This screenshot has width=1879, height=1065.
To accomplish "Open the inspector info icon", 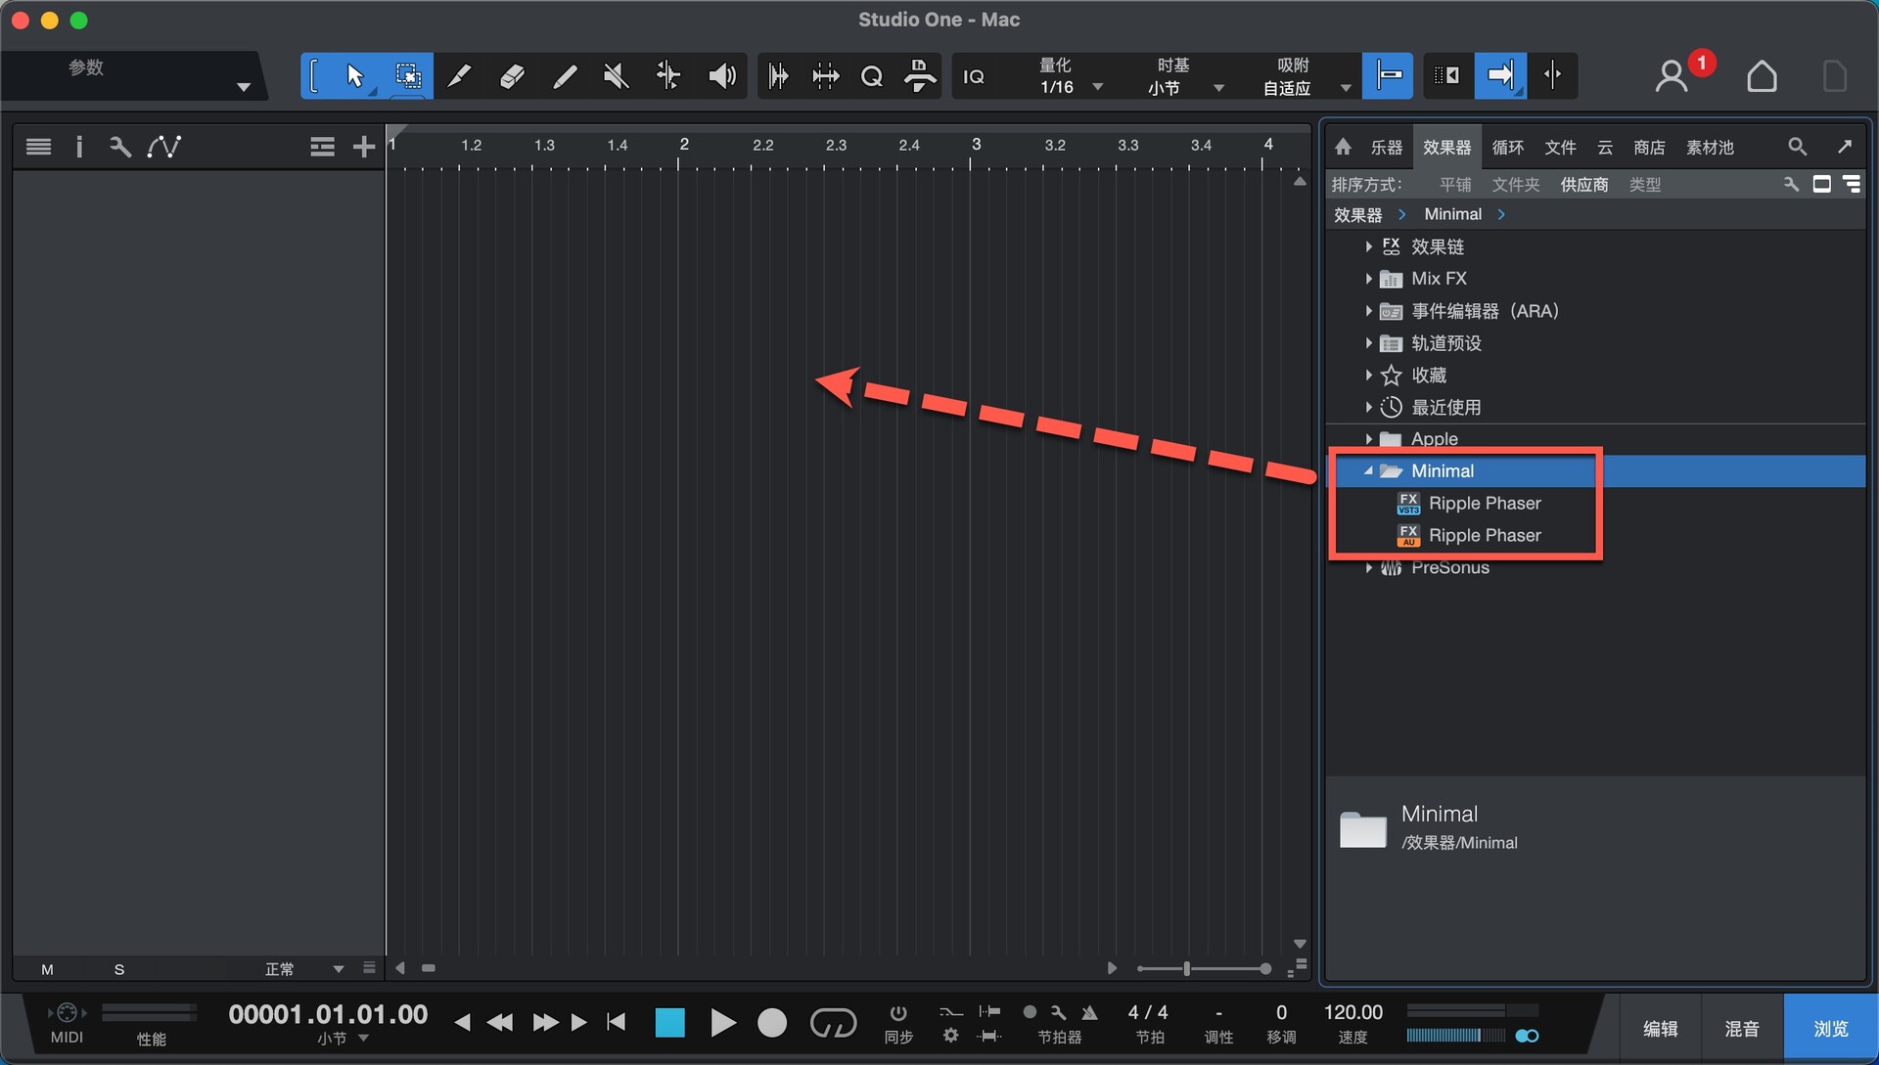I will (79, 147).
